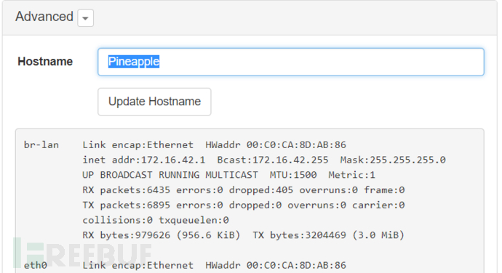The image size is (502, 273).
Task: Click the TX packets:6895 entry
Action: [126, 205]
